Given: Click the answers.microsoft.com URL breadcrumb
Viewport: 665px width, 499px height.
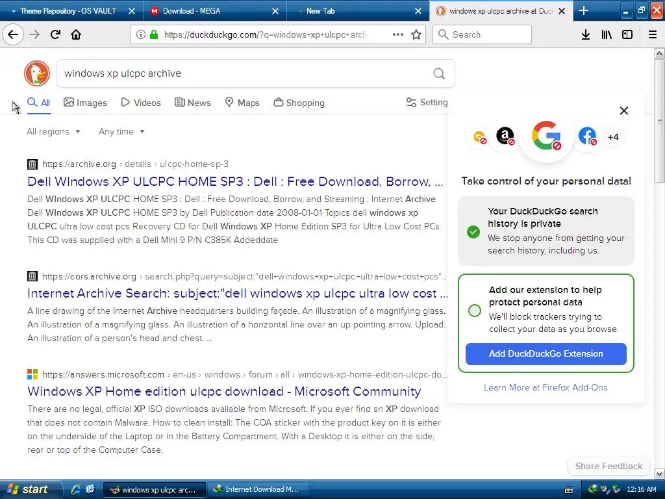Looking at the screenshot, I should point(245,374).
